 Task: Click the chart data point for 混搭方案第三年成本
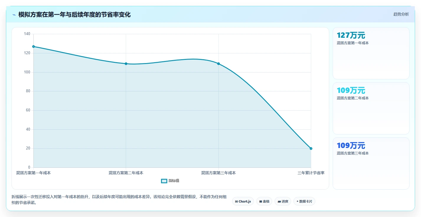pos(218,64)
